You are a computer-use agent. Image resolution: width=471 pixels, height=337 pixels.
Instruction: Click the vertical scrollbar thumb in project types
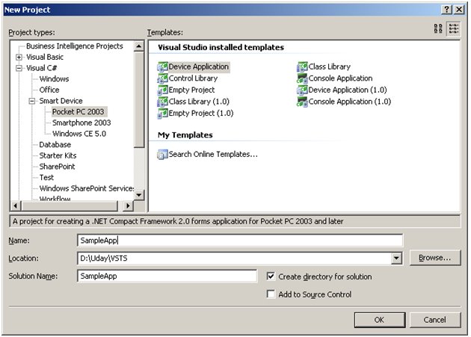pyautogui.click(x=139, y=99)
